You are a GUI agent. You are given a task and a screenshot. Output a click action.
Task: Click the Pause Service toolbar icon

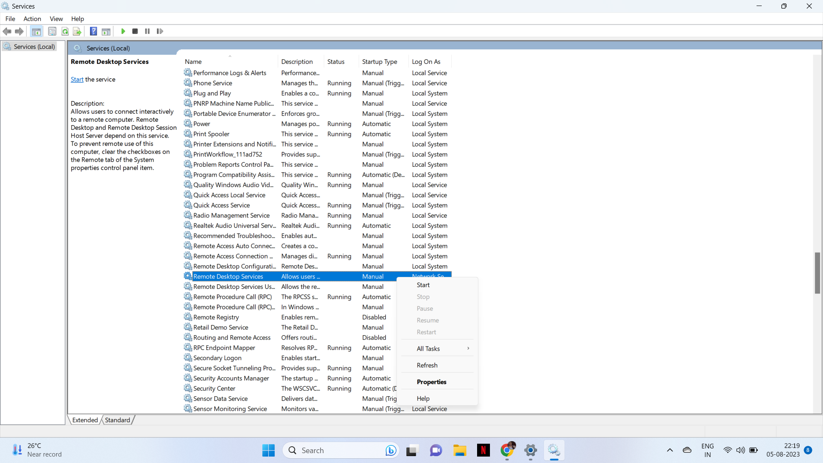click(x=147, y=31)
